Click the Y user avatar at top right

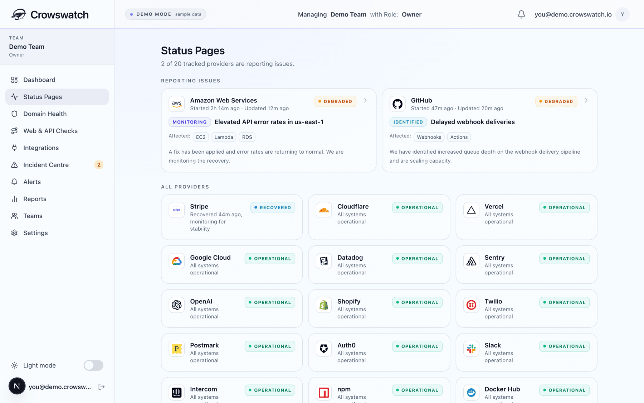pos(623,14)
